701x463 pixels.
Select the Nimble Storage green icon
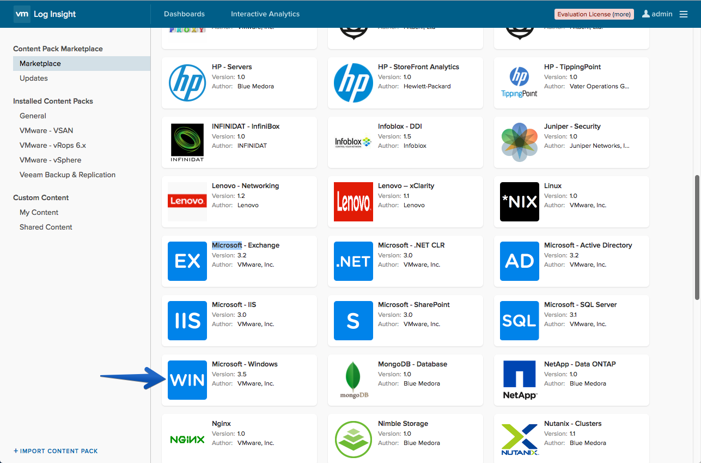coord(353,440)
